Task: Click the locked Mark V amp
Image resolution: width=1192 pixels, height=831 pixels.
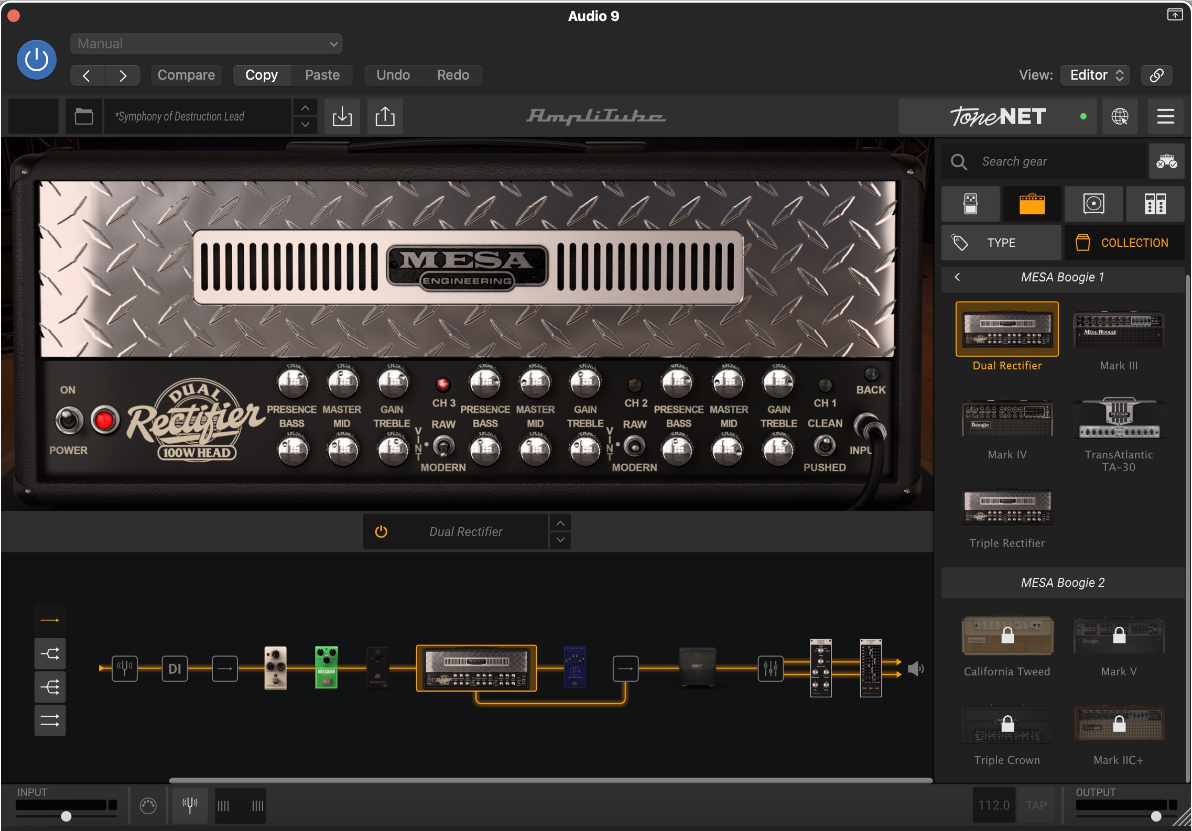Action: [1119, 636]
